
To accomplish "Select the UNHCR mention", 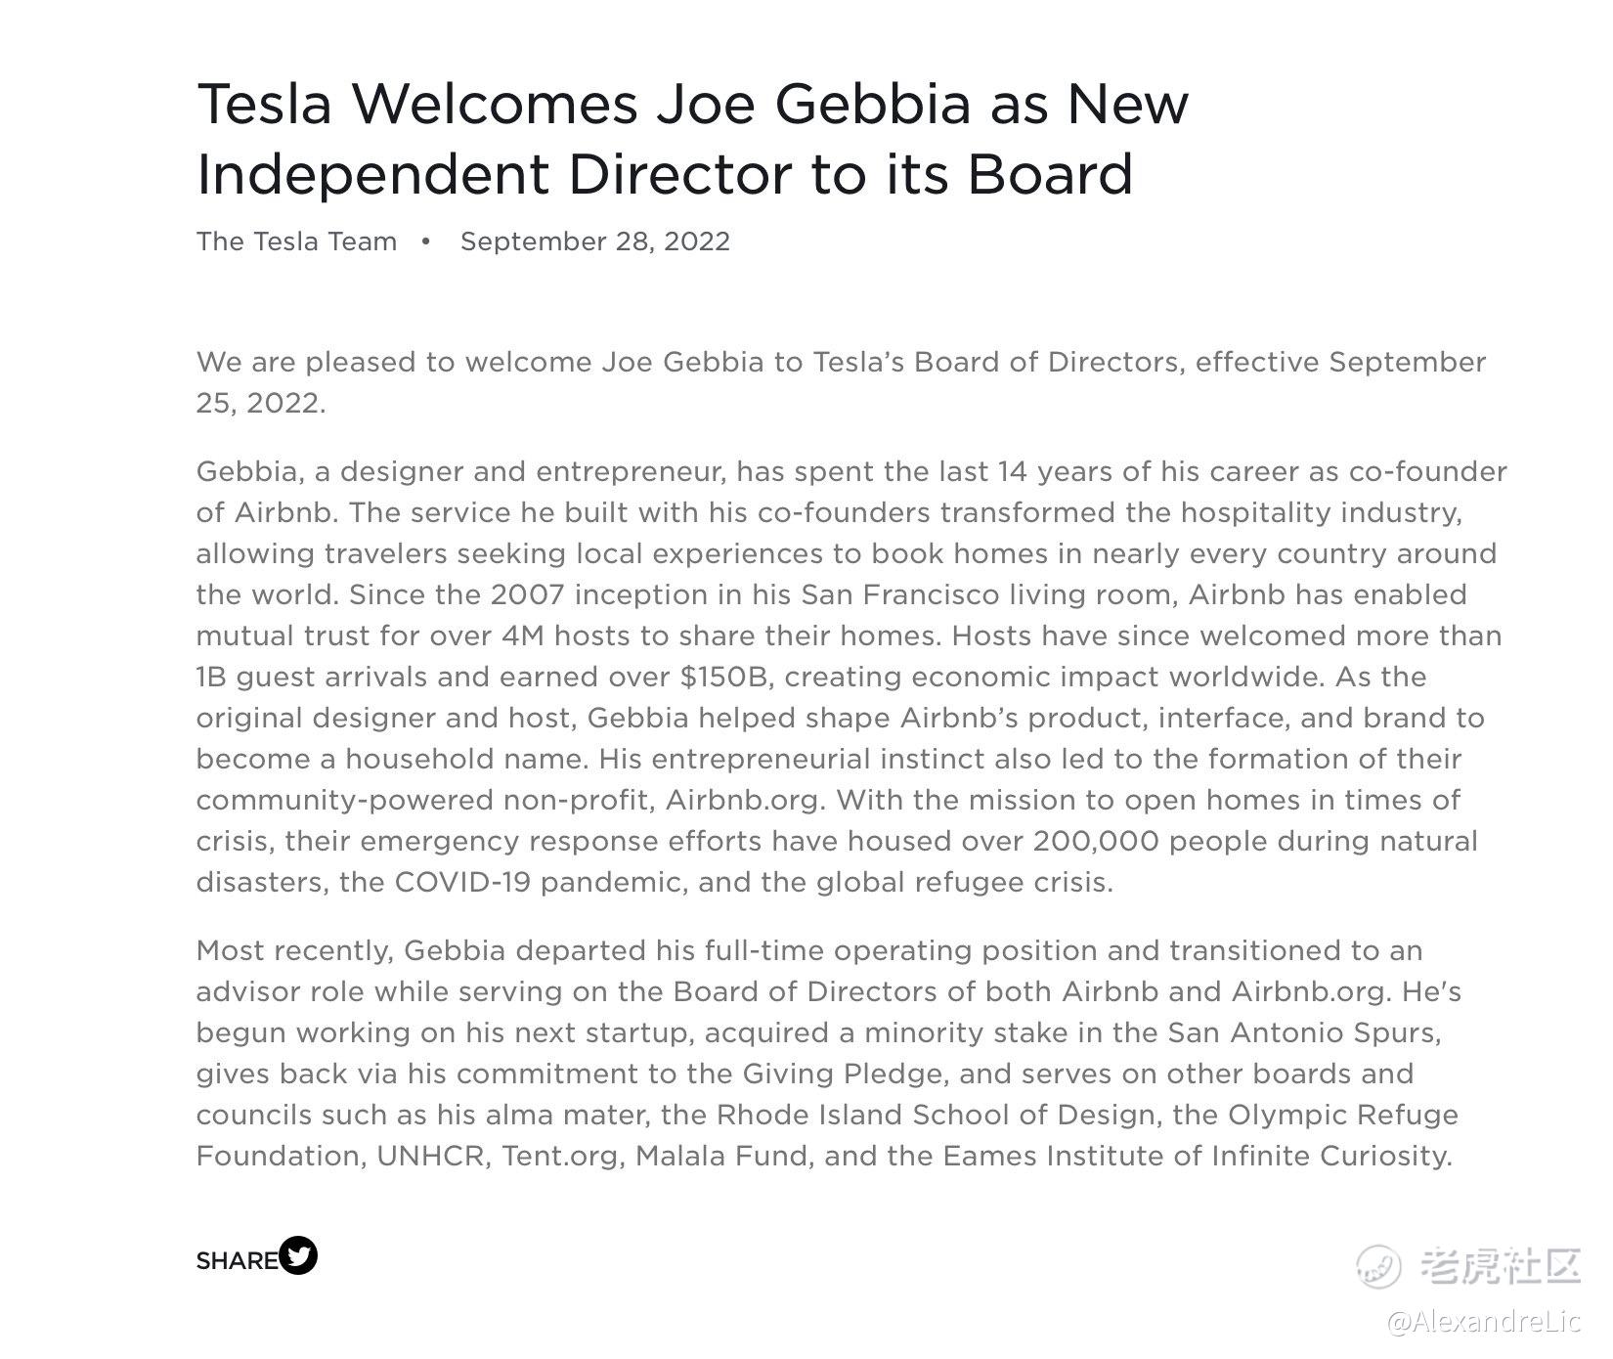I will click(431, 1157).
